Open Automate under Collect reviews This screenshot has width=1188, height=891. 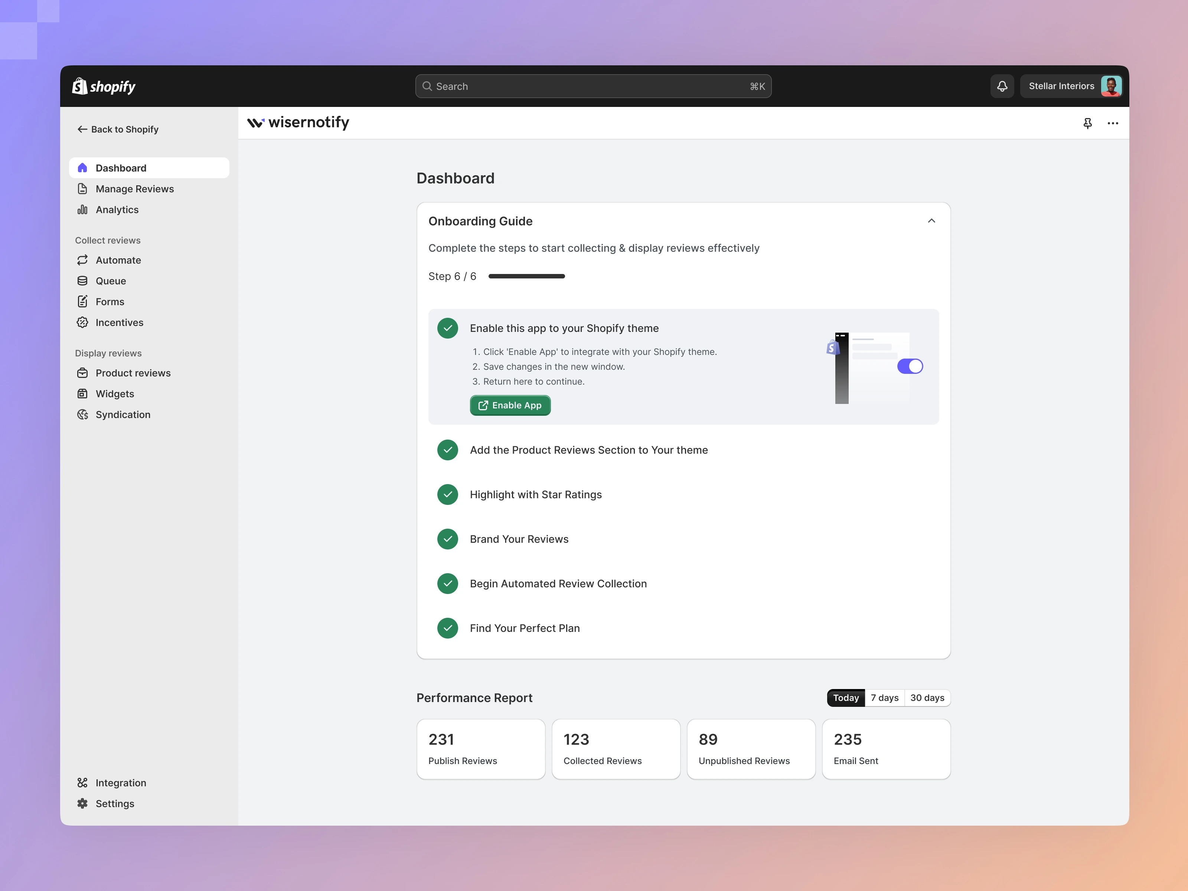[x=149, y=260]
